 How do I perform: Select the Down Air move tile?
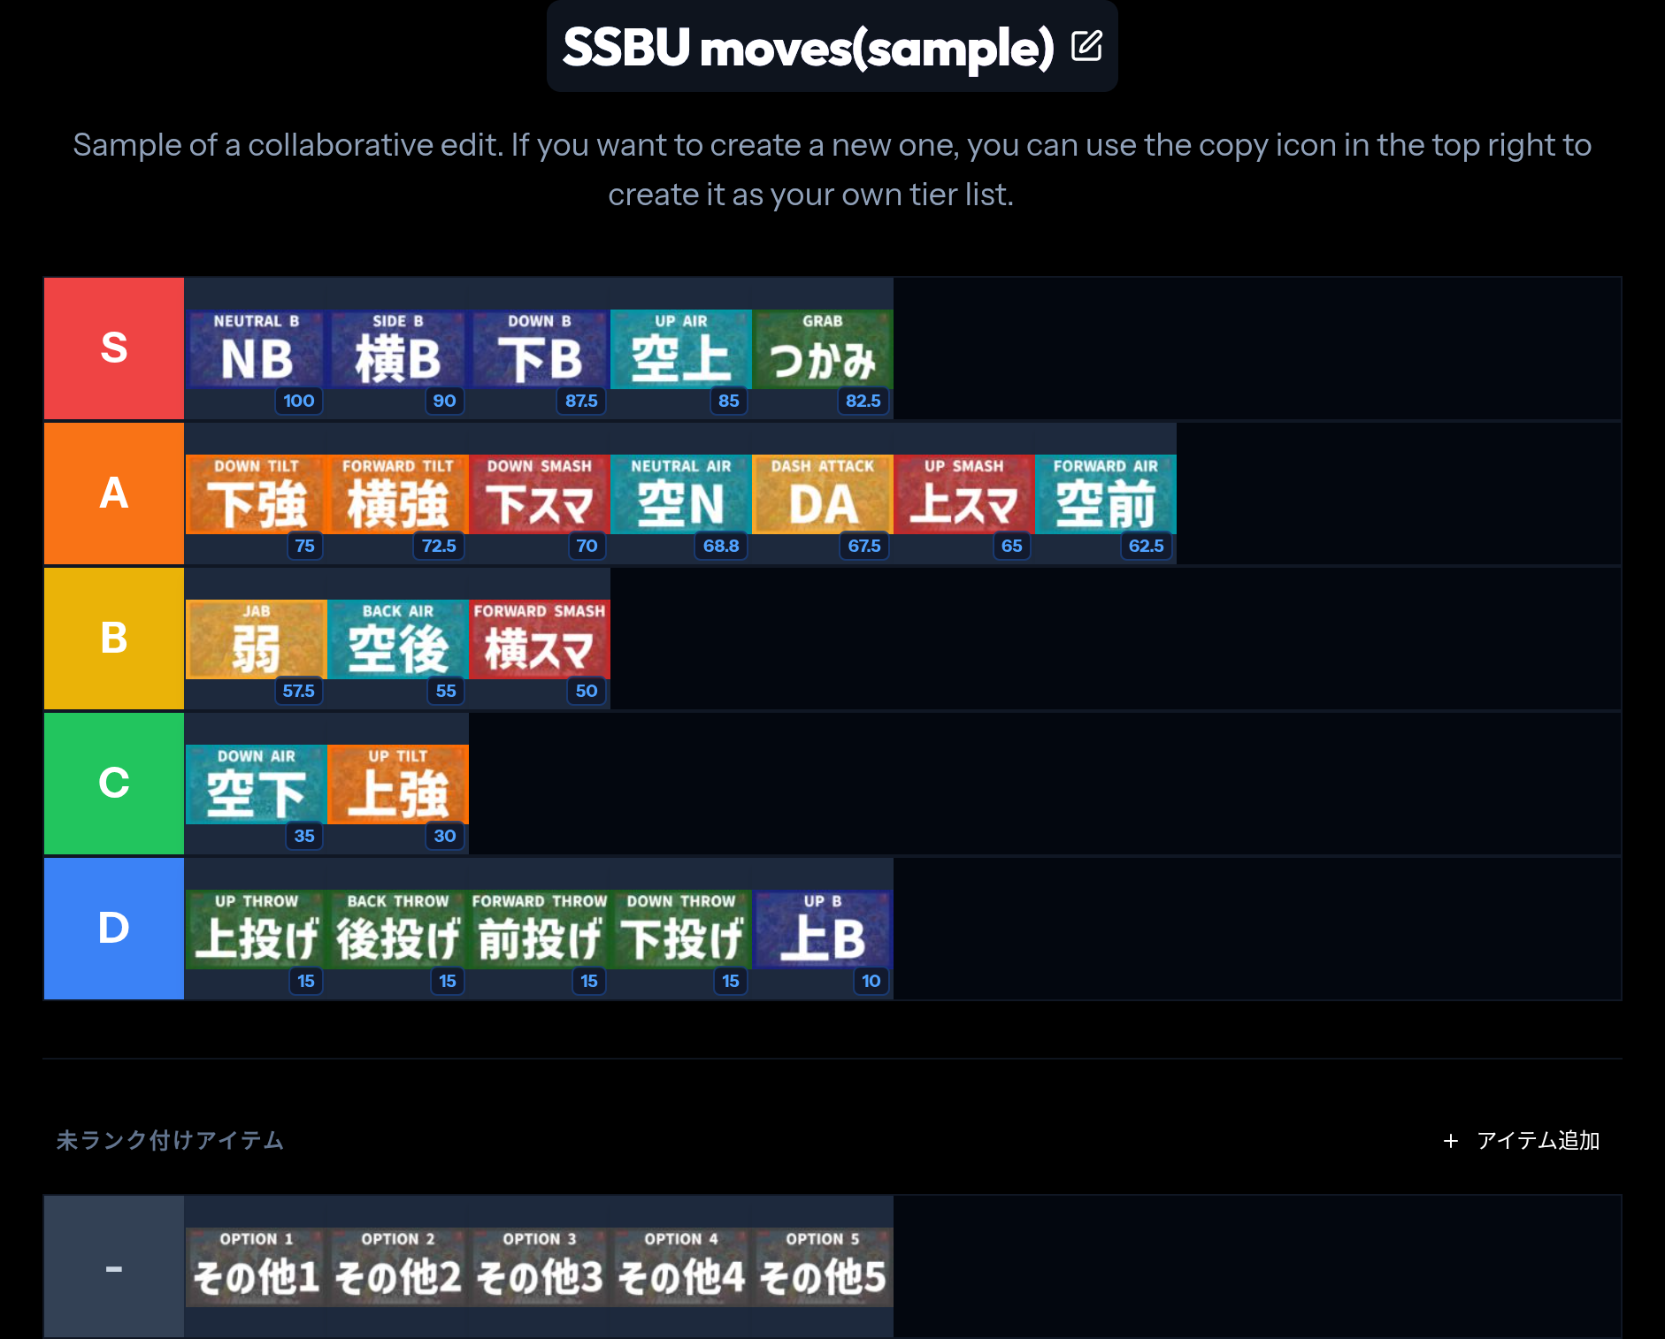(x=257, y=784)
